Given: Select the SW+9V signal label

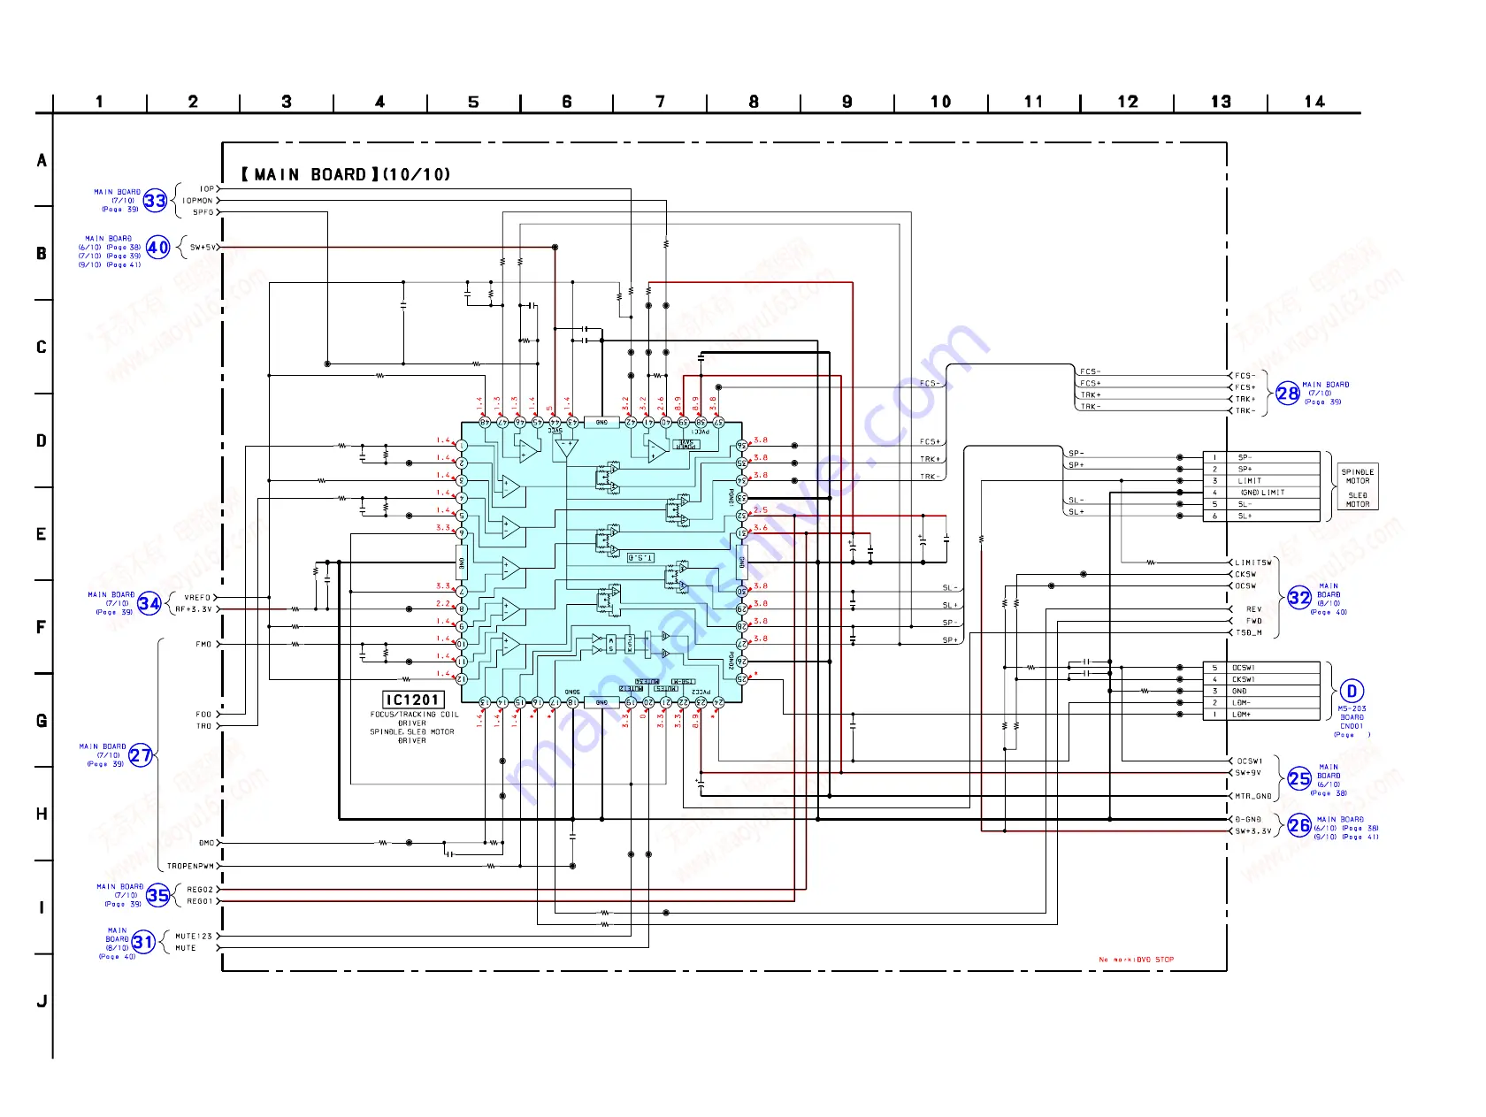Looking at the screenshot, I should (x=1247, y=773).
